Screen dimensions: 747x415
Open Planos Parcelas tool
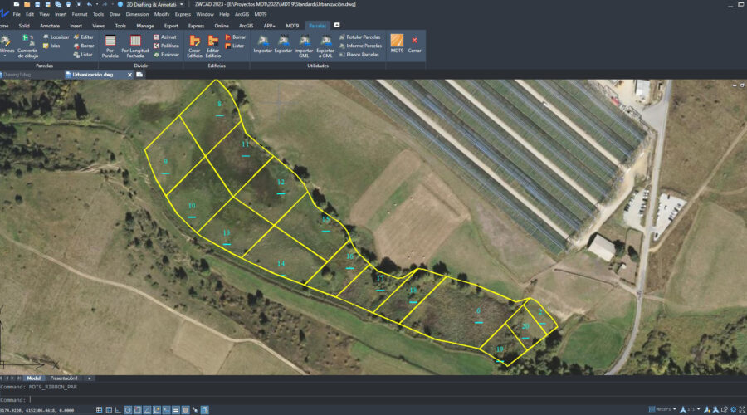[x=359, y=55]
